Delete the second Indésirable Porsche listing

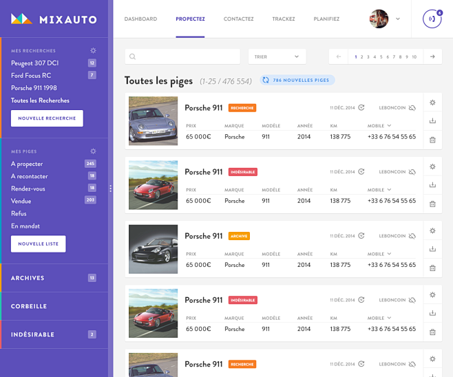pos(432,332)
